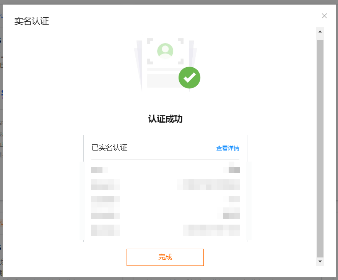Click the 实名认证 dialog title
The height and width of the screenshot is (280, 338).
32,21
